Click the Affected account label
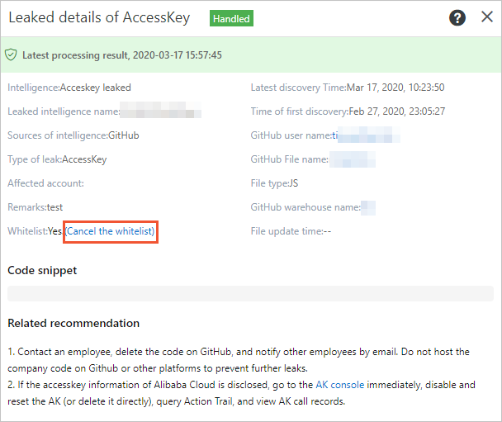502x422 pixels. [45, 183]
